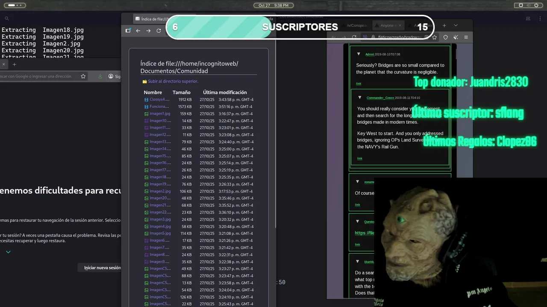Open the Adrint username link
This screenshot has width=547, height=307.
click(x=370, y=55)
